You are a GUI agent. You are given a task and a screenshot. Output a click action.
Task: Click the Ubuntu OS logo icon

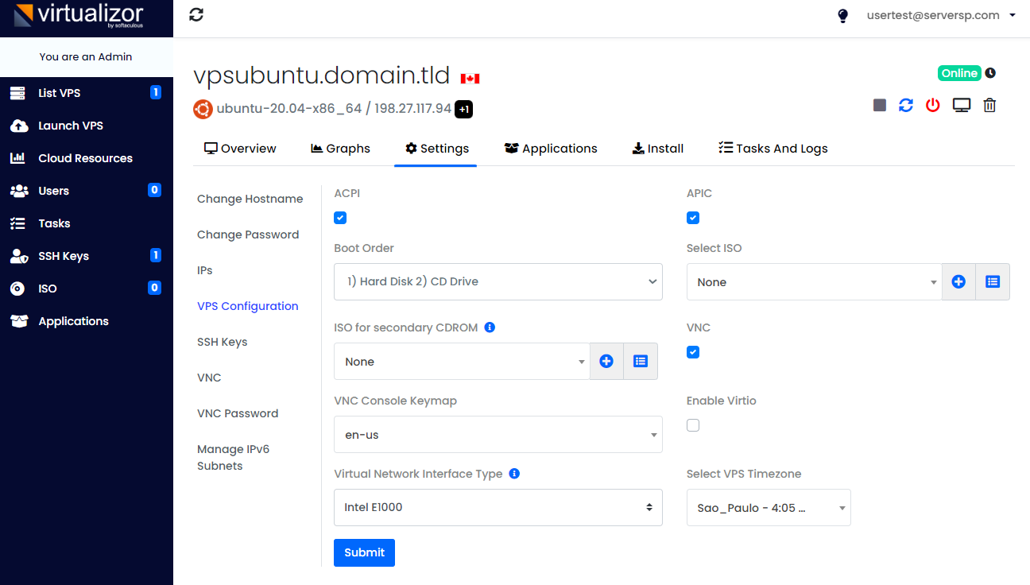click(x=203, y=109)
